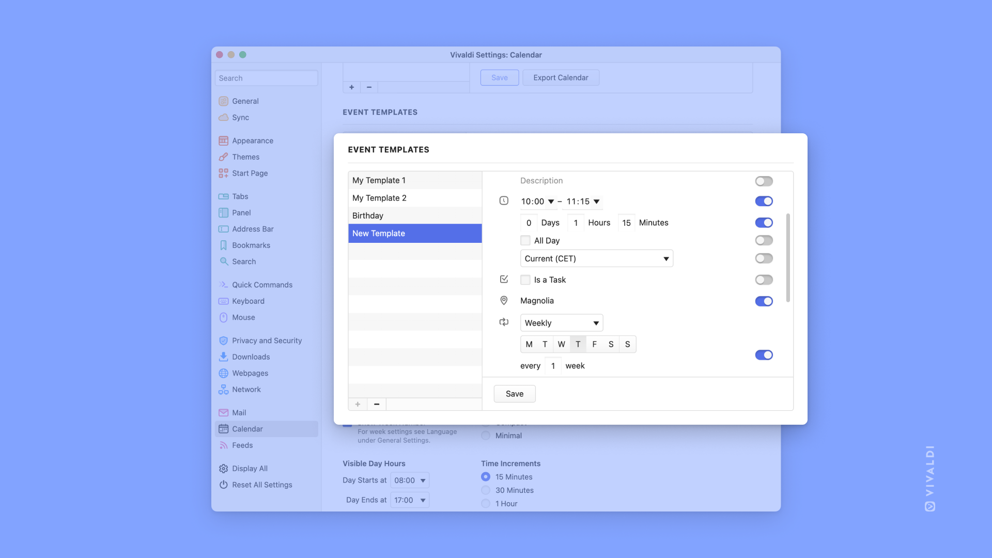Click the task/checkmark icon next to Is a Task
Viewport: 992px width, 558px height.
(x=504, y=280)
